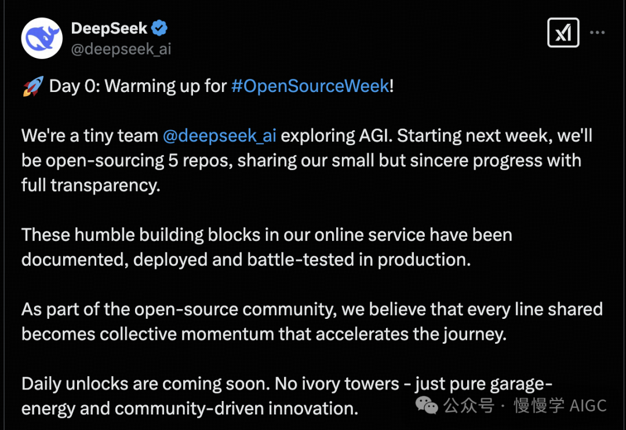Open Grok via the xI icon
Viewport: 626px width, 430px height.
563,32
